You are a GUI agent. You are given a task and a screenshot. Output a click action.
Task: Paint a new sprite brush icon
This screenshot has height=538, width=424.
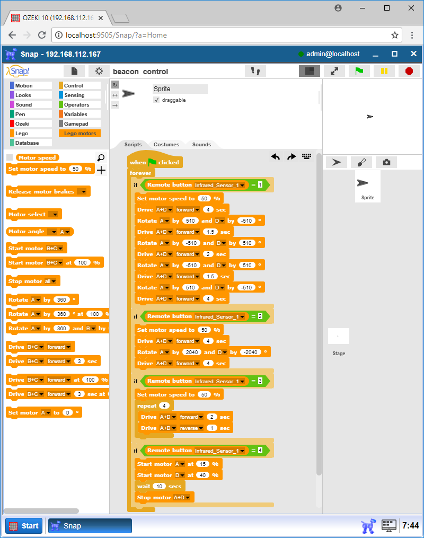pyautogui.click(x=361, y=162)
